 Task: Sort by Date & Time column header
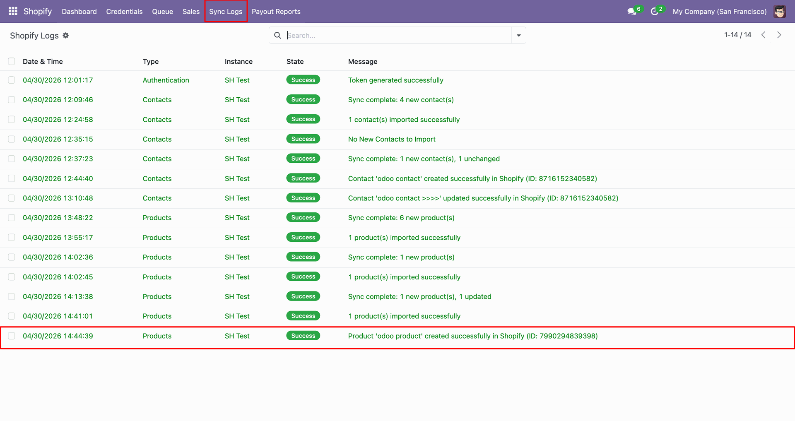(43, 62)
